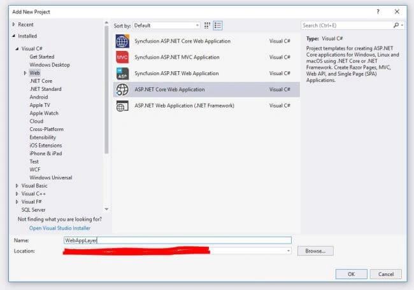
Task: Open the help question mark button
Action: 378,11
